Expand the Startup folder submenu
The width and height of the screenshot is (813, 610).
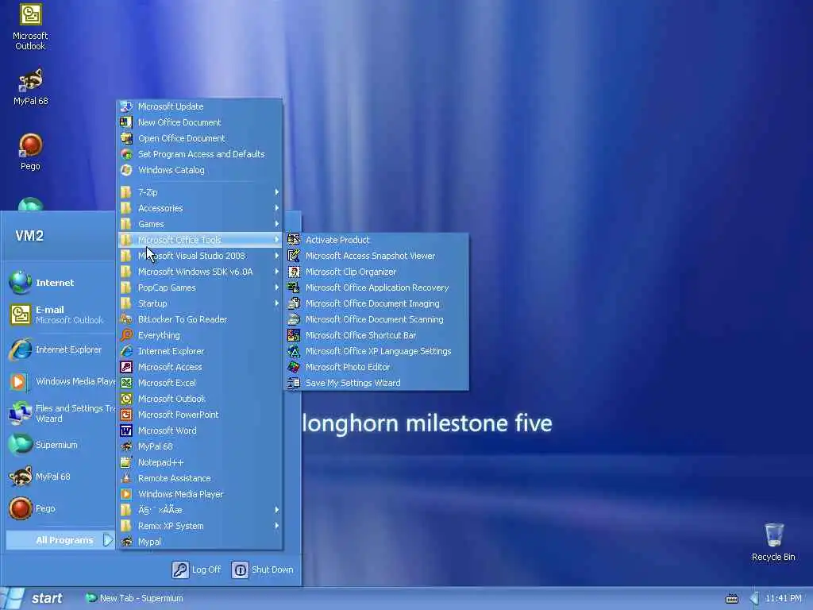tap(200, 303)
